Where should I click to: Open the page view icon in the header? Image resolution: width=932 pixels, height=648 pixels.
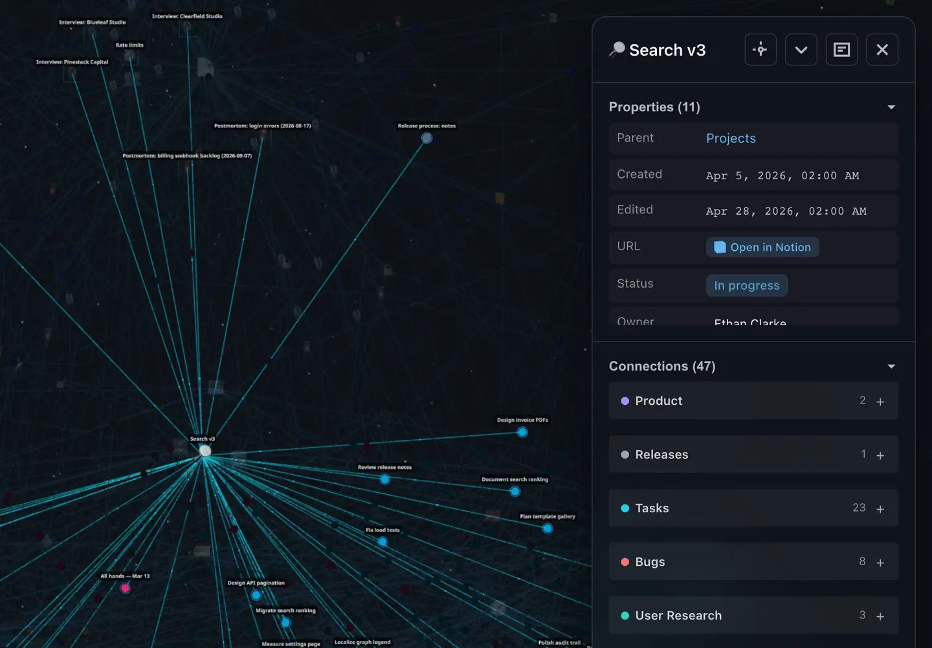tap(842, 50)
